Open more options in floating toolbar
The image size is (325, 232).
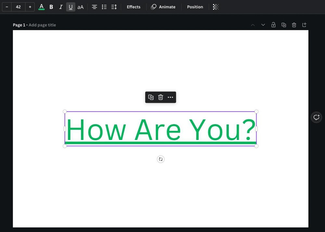(x=170, y=97)
